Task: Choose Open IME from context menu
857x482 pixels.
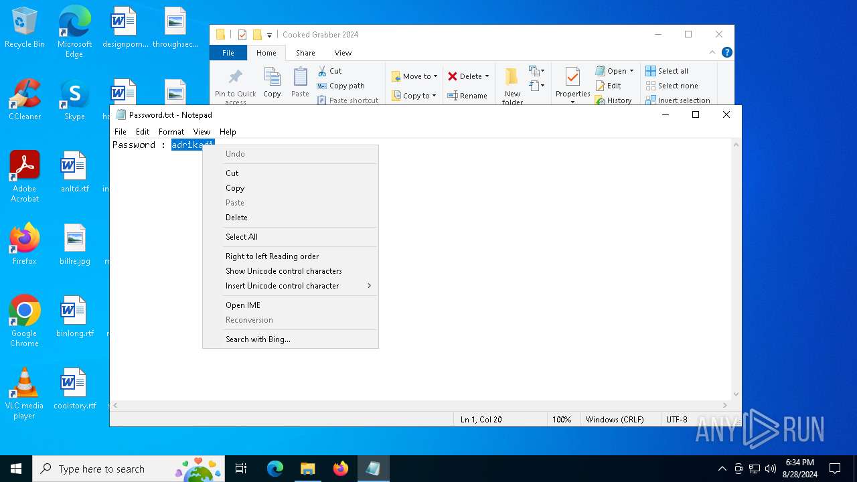Action: tap(291, 305)
